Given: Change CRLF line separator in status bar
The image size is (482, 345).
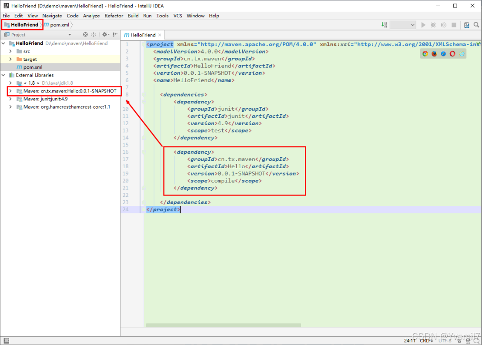Looking at the screenshot, I should pos(426,341).
